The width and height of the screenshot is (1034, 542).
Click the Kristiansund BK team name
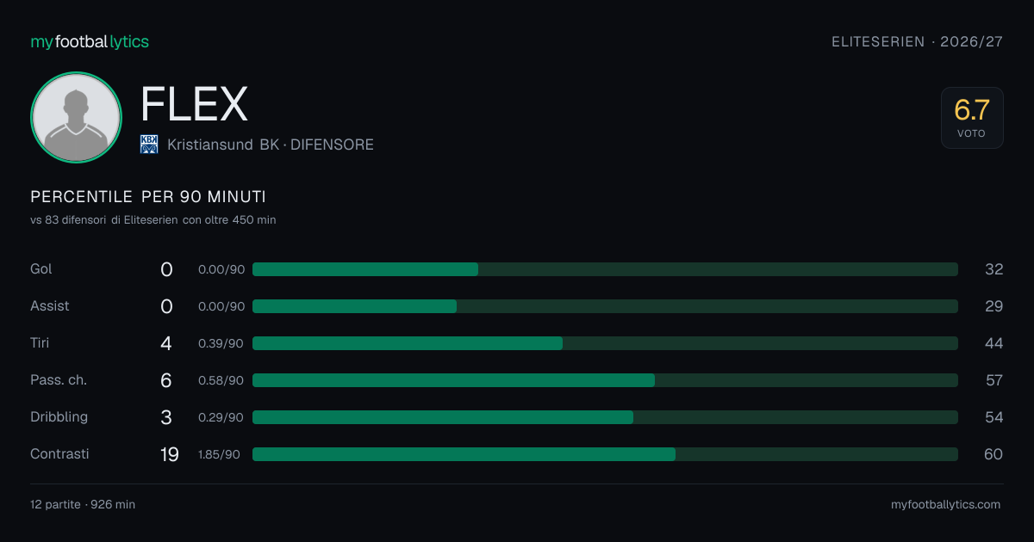click(223, 145)
